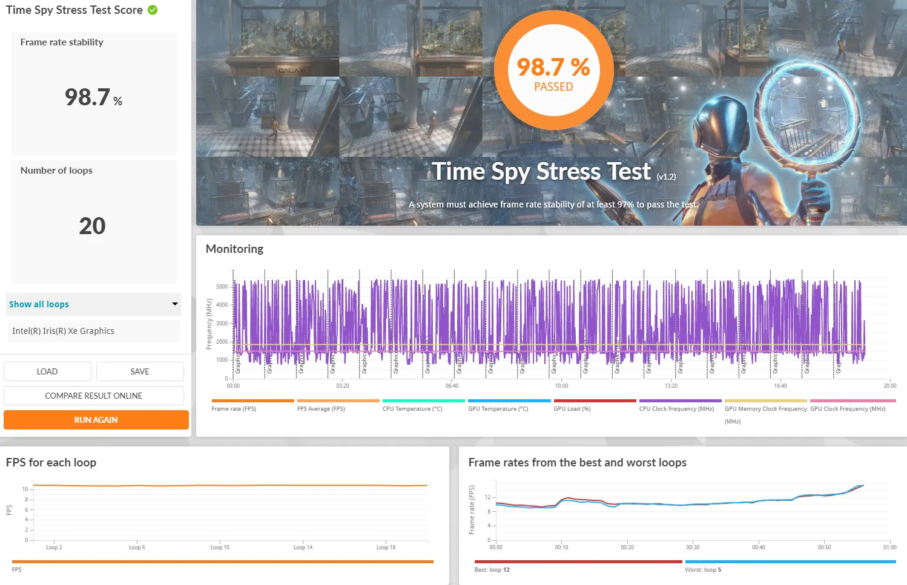Viewport: 907px width, 585px height.
Task: Toggle Frame rate (FPS) legend series
Action: click(x=252, y=405)
